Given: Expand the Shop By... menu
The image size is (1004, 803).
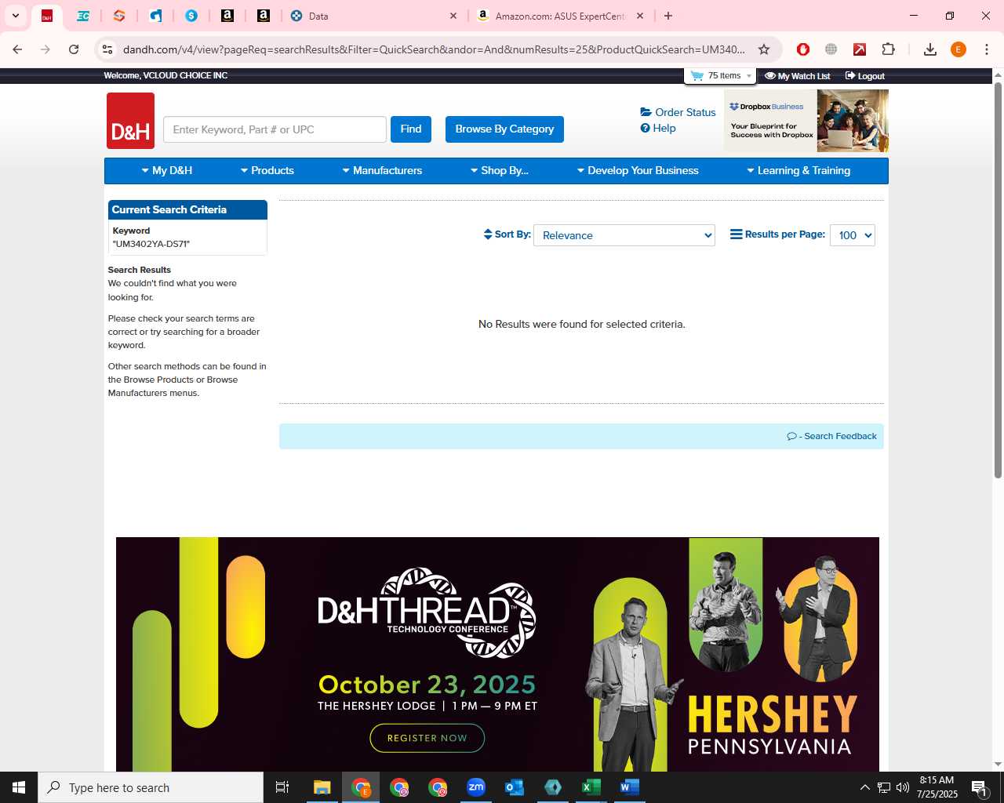Looking at the screenshot, I should [499, 170].
